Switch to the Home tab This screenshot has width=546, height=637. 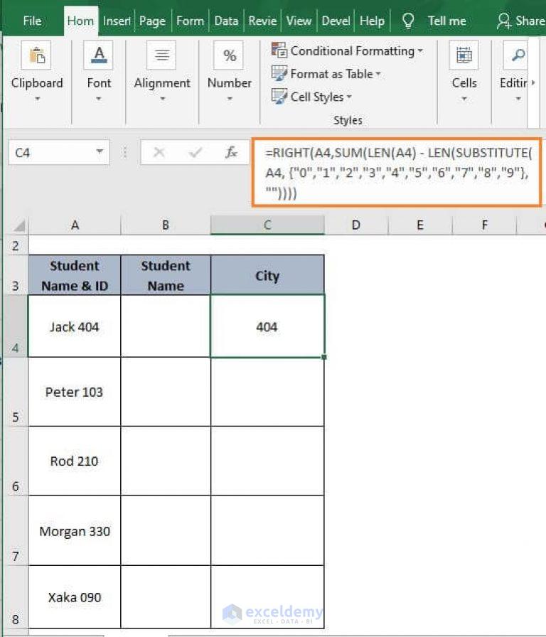[80, 21]
